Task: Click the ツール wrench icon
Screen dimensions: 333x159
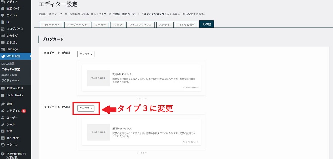Action: (x=3, y=124)
